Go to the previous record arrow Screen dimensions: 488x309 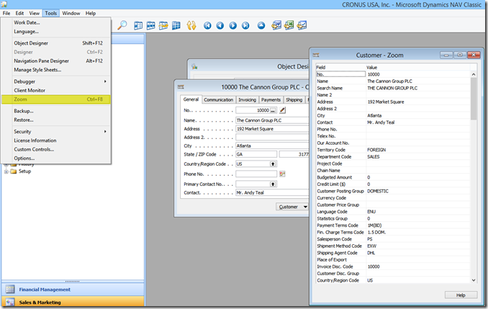tap(220, 25)
